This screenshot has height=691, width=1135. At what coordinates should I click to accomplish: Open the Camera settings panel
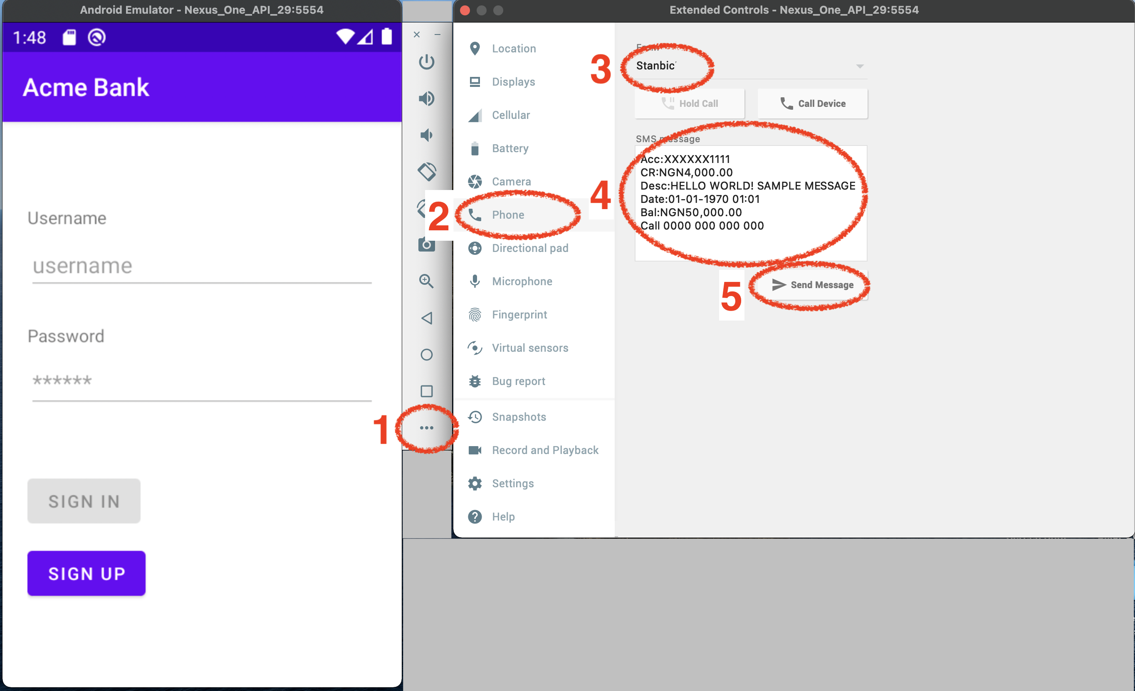point(512,181)
